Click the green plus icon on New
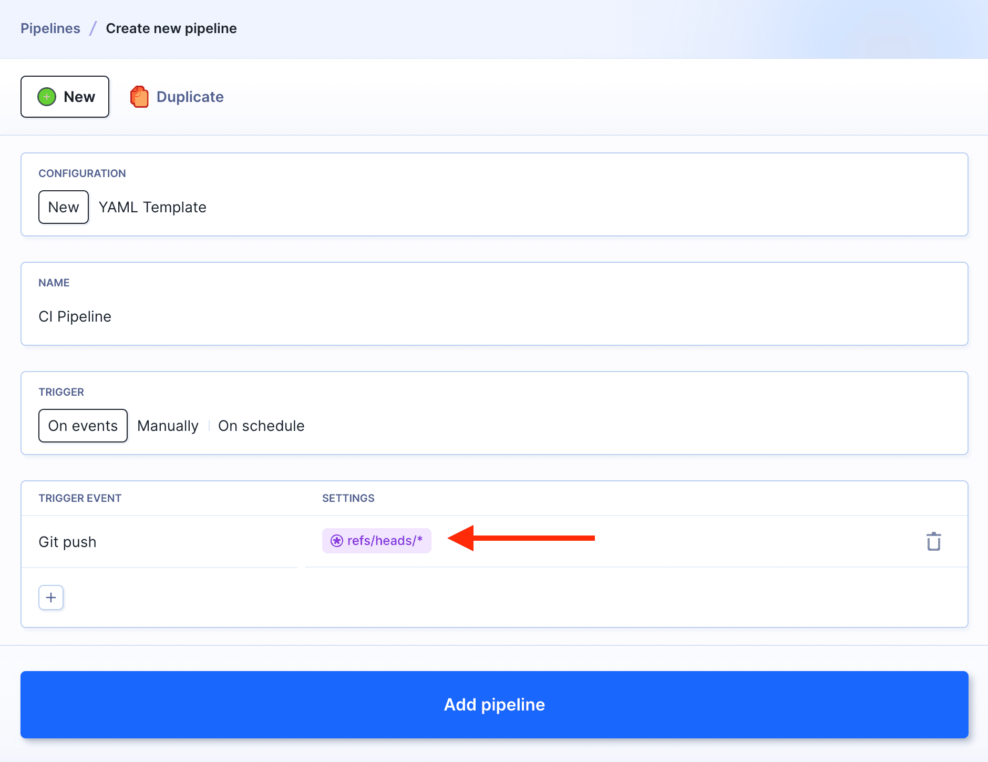Screen dimensions: 988x762 47,97
